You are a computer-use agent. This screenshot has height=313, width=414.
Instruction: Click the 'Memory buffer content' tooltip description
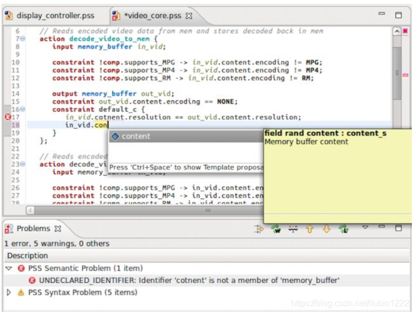point(306,142)
